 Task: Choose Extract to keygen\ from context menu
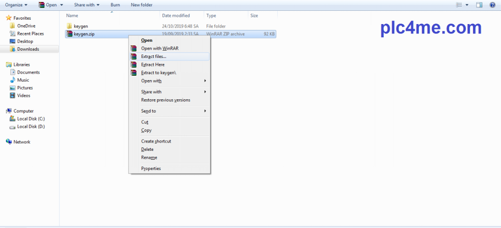click(158, 73)
